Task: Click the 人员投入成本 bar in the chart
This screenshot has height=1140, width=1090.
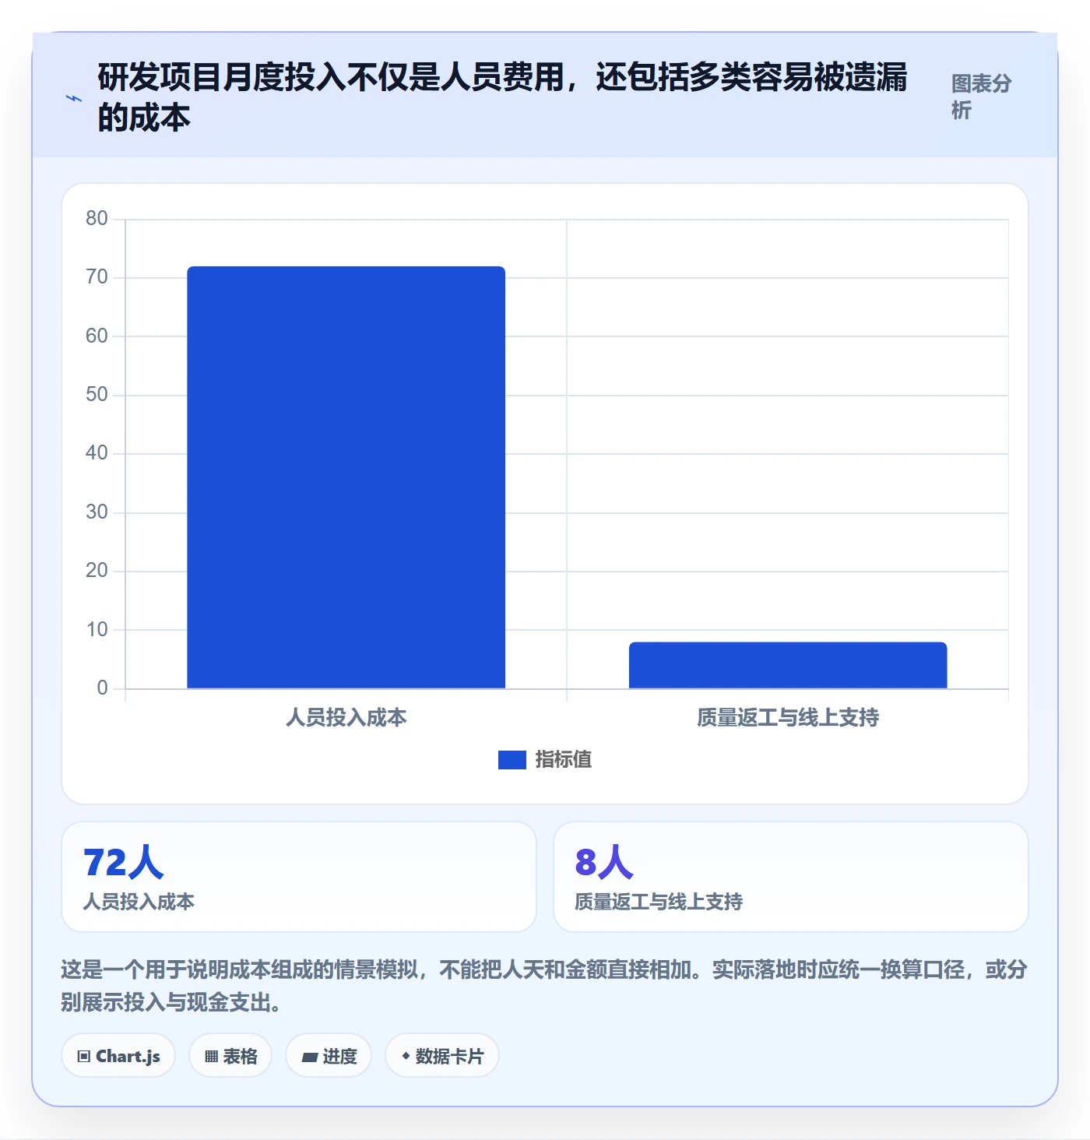Action: 346,477
